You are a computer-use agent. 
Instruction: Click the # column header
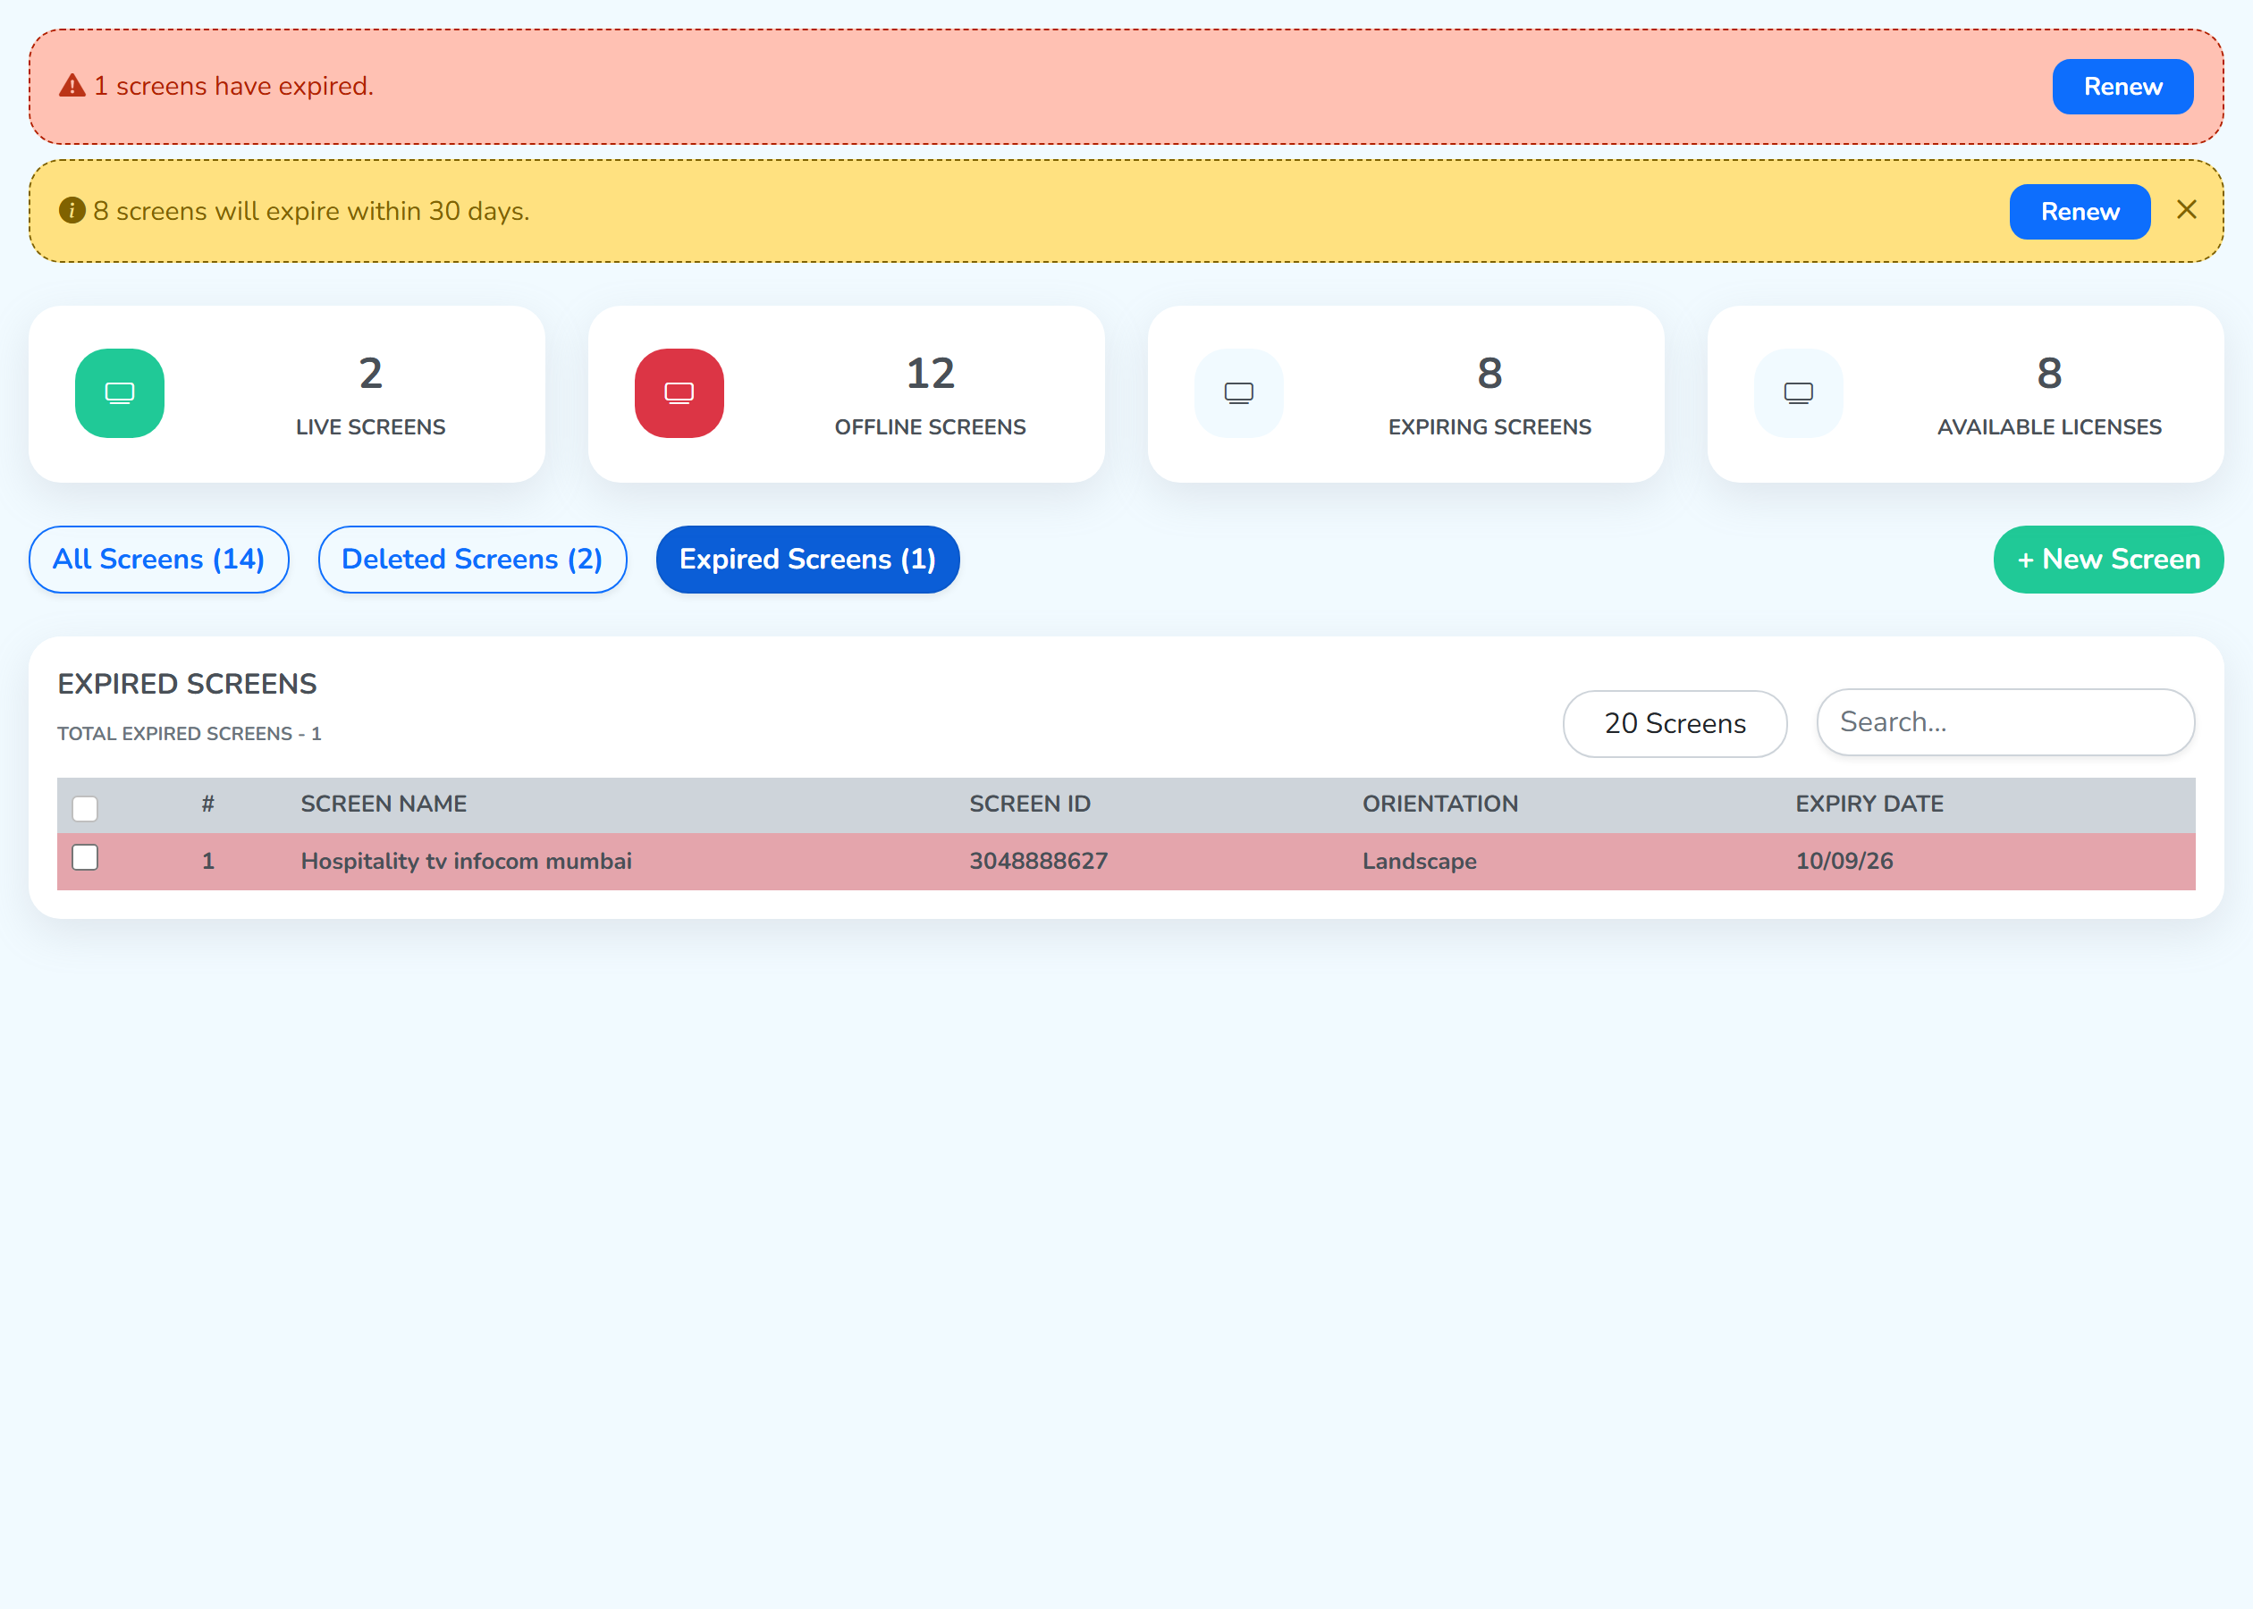click(208, 804)
